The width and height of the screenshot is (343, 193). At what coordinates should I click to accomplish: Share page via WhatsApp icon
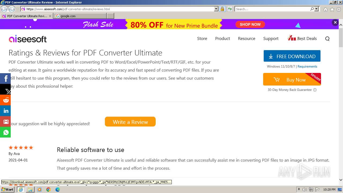[5, 132]
